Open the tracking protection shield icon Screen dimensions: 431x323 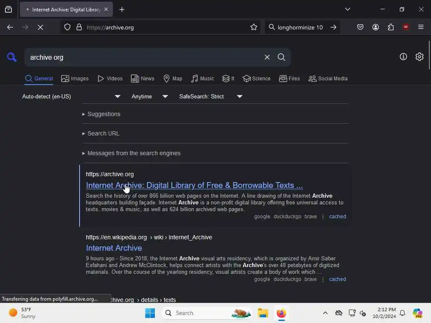67,27
